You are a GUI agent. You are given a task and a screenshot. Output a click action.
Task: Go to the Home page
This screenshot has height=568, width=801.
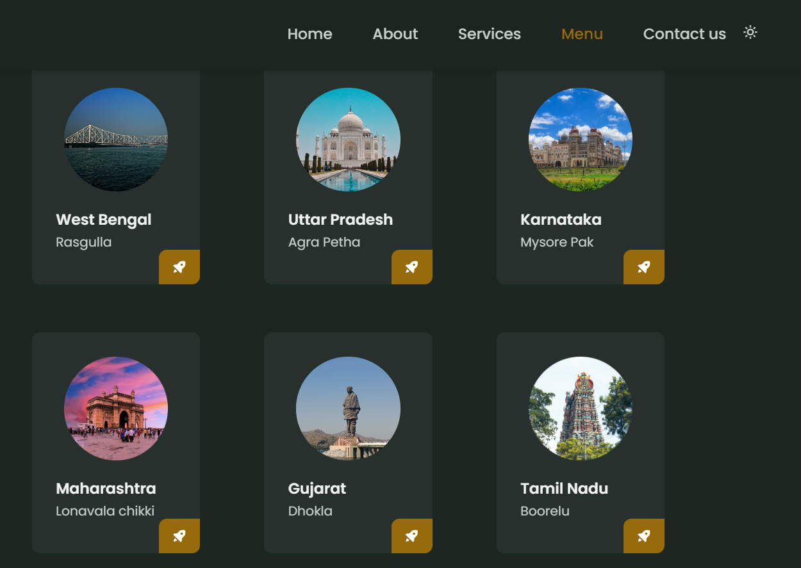[310, 34]
